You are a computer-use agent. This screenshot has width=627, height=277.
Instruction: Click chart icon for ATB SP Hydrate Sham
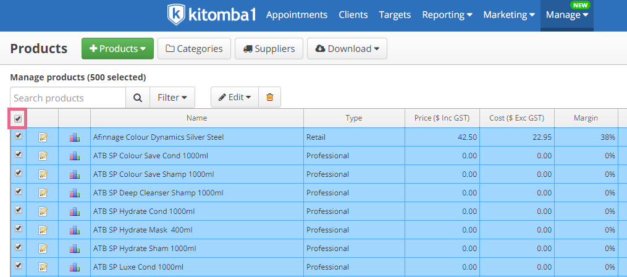[x=74, y=249]
